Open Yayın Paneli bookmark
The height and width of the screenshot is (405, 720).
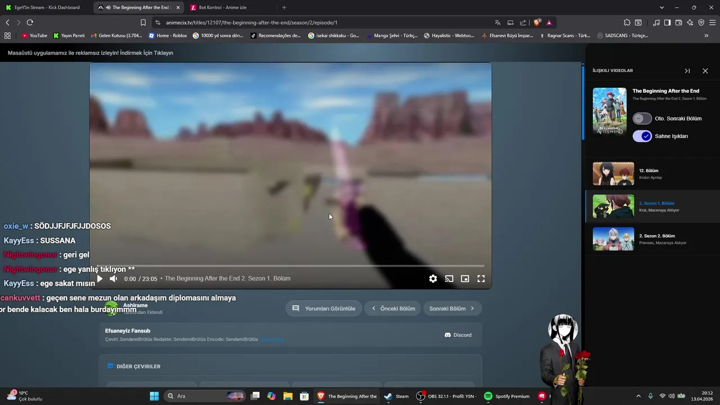[x=69, y=35]
